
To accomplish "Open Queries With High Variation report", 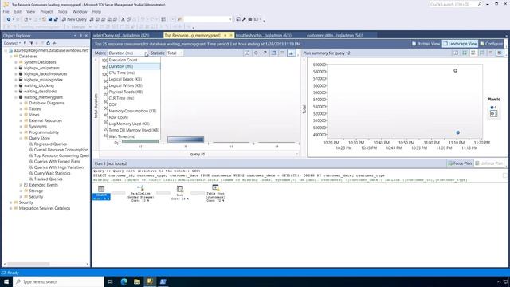I will pos(59,167).
